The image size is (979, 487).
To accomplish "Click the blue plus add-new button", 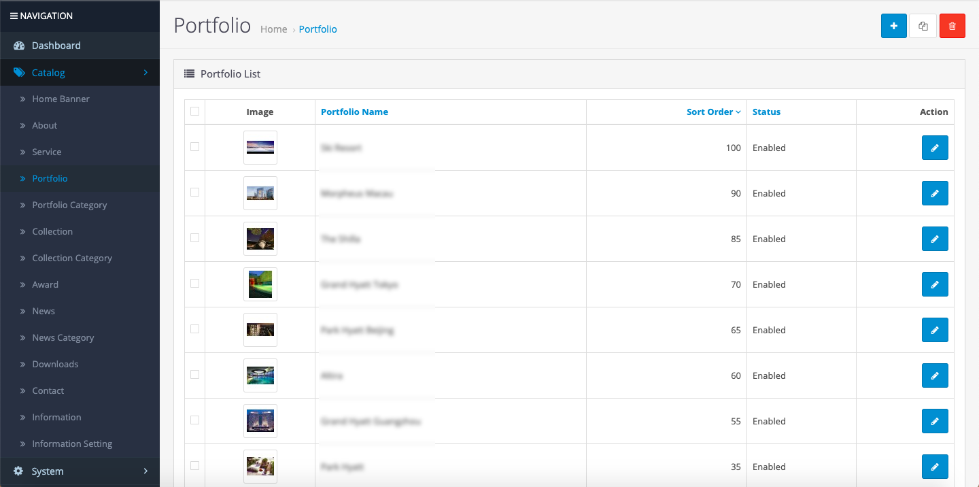I will 893,26.
